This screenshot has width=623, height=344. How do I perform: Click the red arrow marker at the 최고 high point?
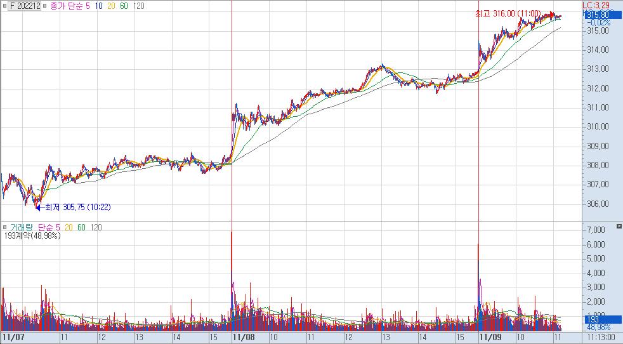tap(551, 15)
